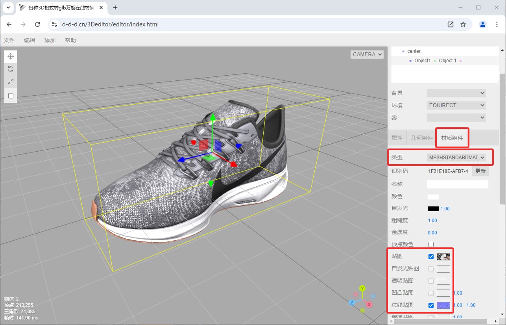Image resolution: width=506 pixels, height=325 pixels.
Task: Open the 添加 menu
Action: point(50,40)
